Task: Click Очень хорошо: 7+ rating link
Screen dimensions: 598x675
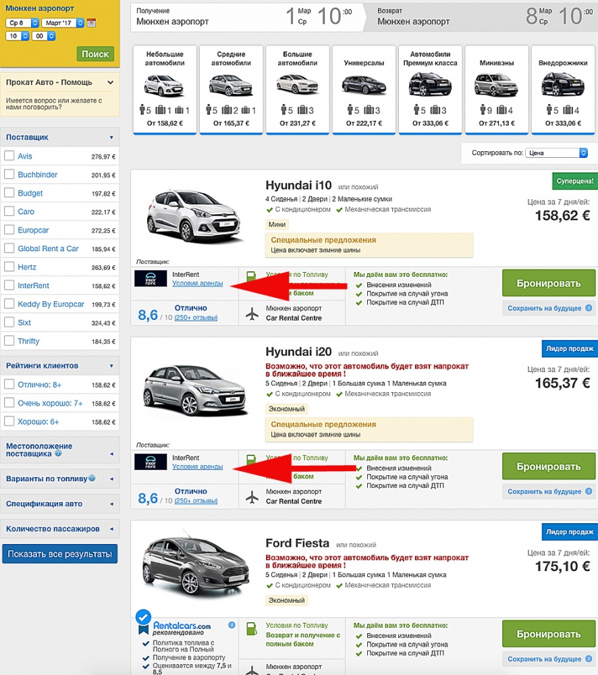Action: click(50, 403)
